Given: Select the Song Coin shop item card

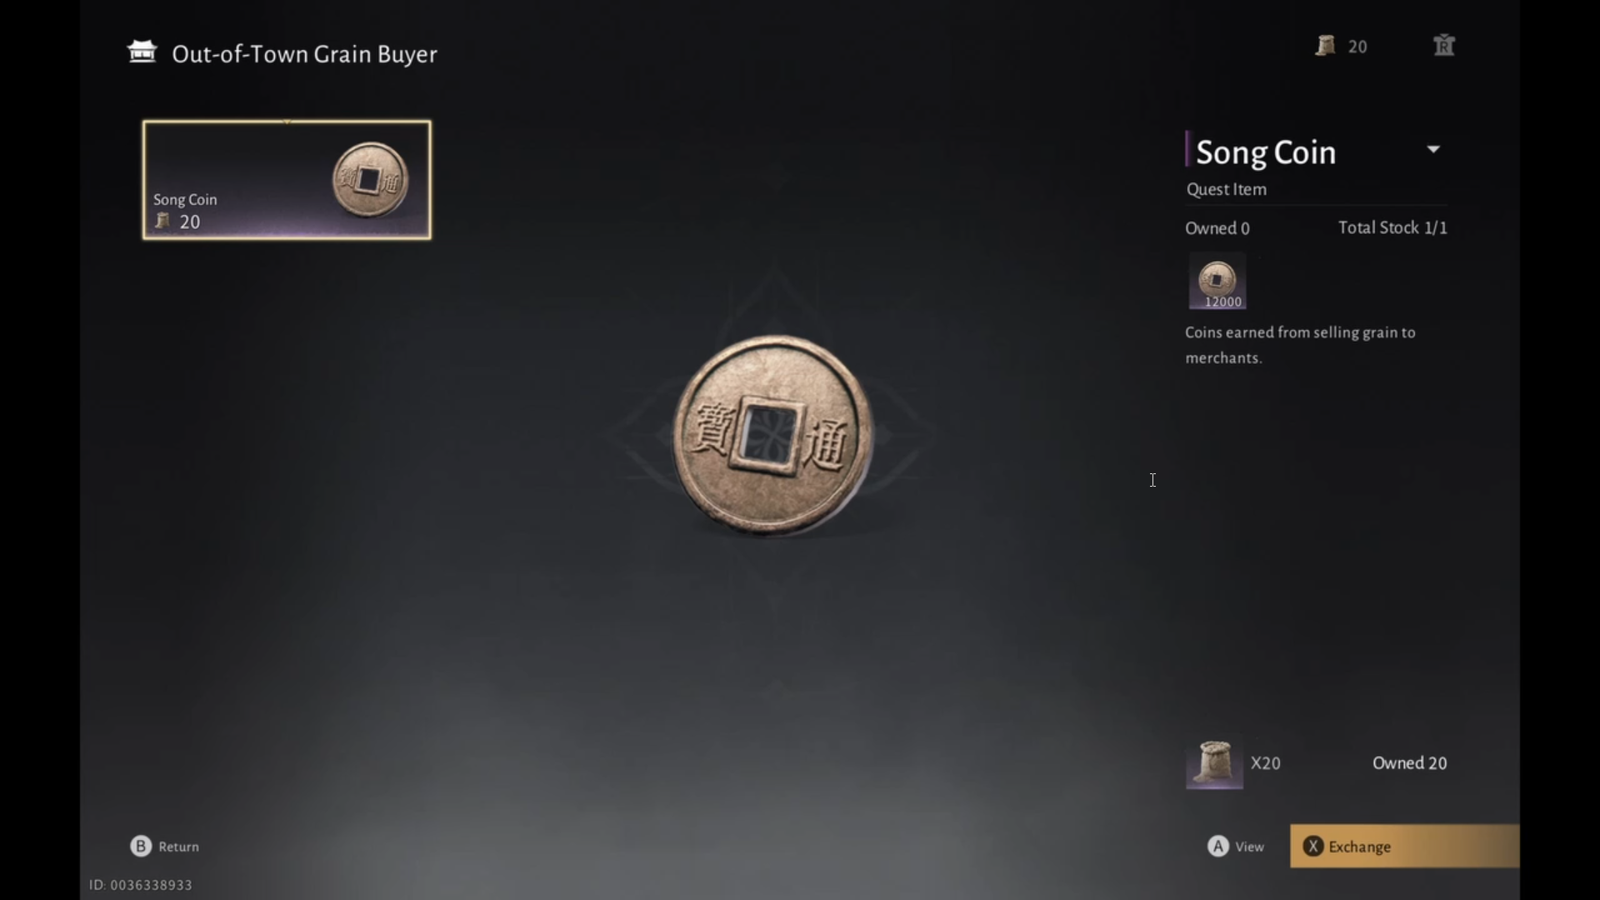Looking at the screenshot, I should (287, 180).
